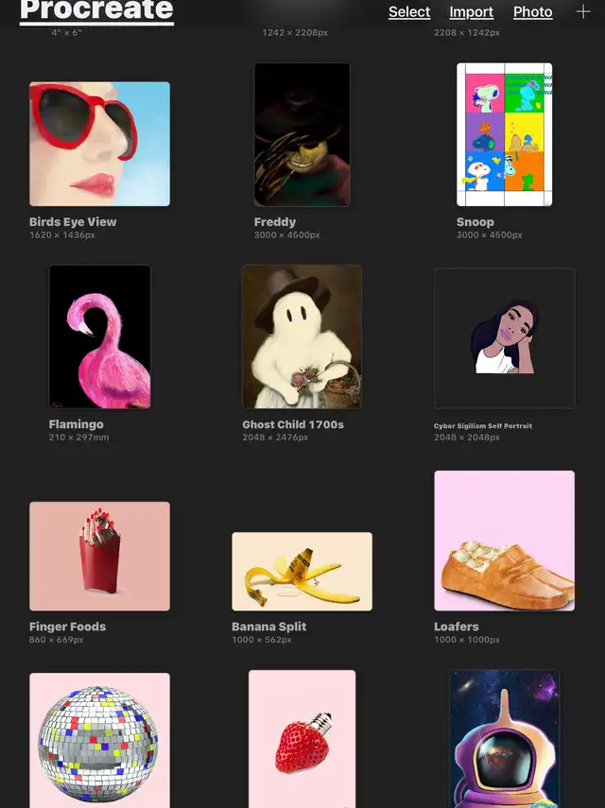605x808 pixels.
Task: Open the Birds Eye View artwork thumbnail
Action: pos(99,144)
